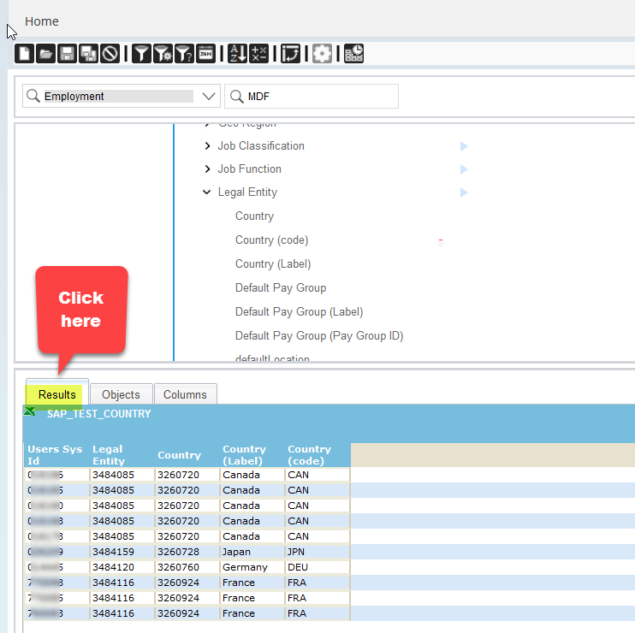
Task: Select Country under Legal Entity
Action: point(254,216)
